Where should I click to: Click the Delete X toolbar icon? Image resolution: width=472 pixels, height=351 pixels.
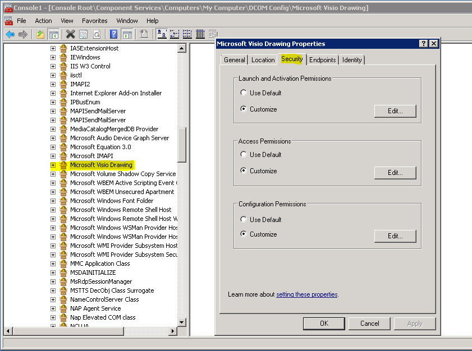tap(70, 34)
